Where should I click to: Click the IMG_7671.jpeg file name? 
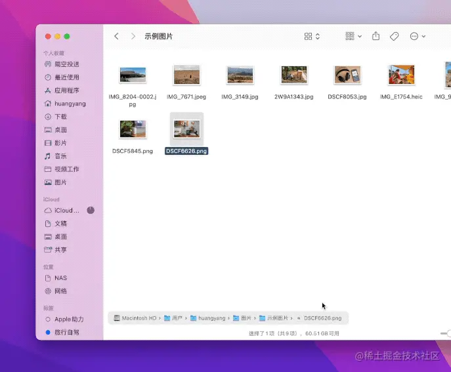(x=186, y=97)
